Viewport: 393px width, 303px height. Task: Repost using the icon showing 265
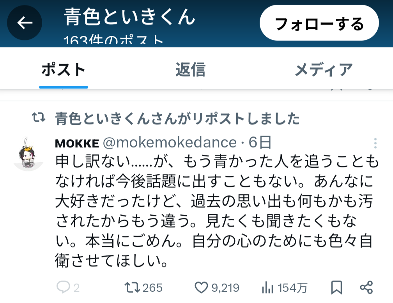pyautogui.click(x=132, y=288)
